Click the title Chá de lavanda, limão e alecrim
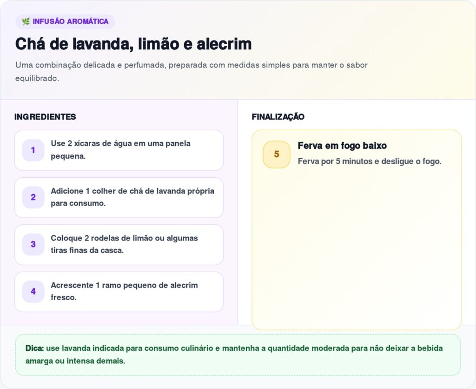 (x=133, y=44)
